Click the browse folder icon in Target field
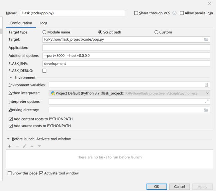This screenshot has height=191, width=216. [206, 40]
